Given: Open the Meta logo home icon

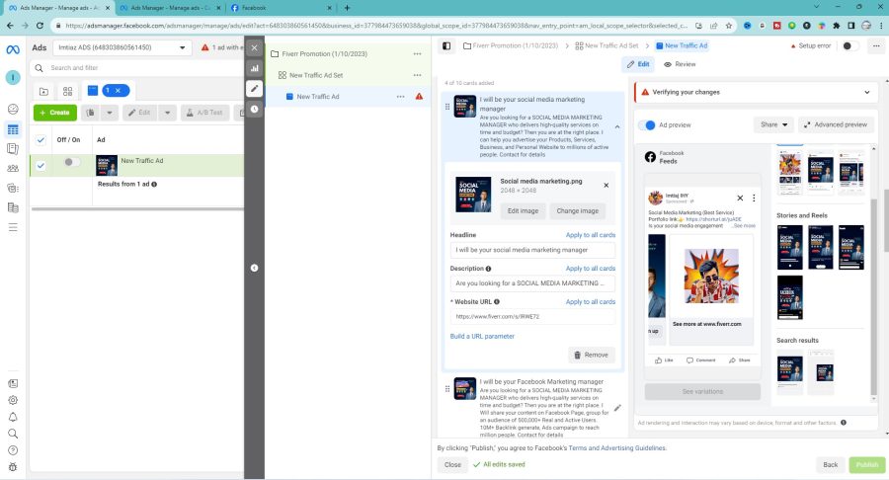Looking at the screenshot, I should [13, 49].
